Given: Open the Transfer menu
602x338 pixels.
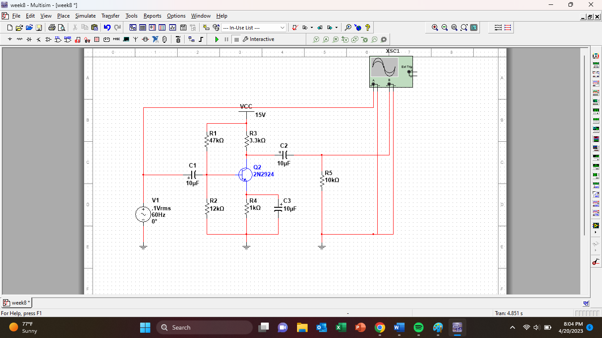Looking at the screenshot, I should click(x=110, y=16).
